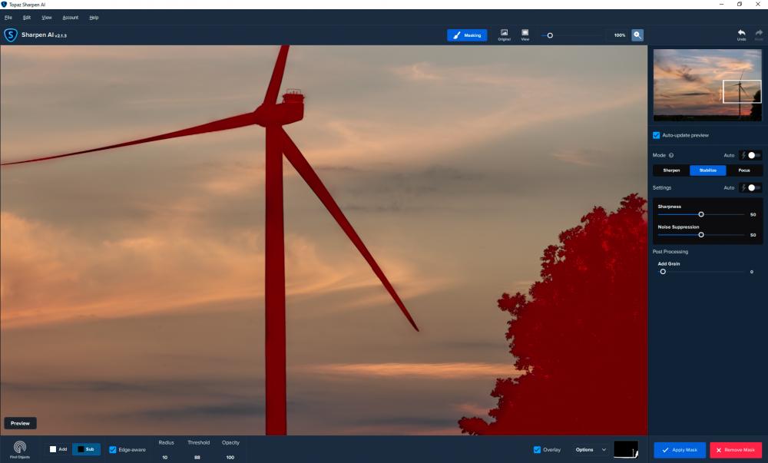
Task: Click the Add Grain slider handle
Action: pos(663,272)
